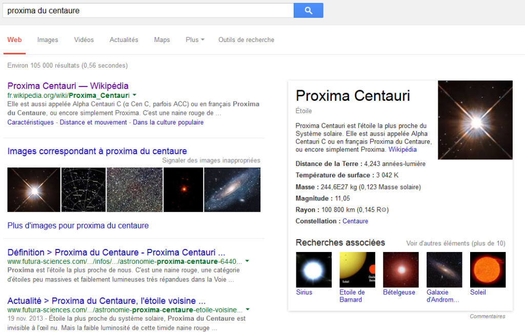Viewport: 525px width, 335px height.
Task: Open the small red star thumbnail
Action: pos(184,190)
